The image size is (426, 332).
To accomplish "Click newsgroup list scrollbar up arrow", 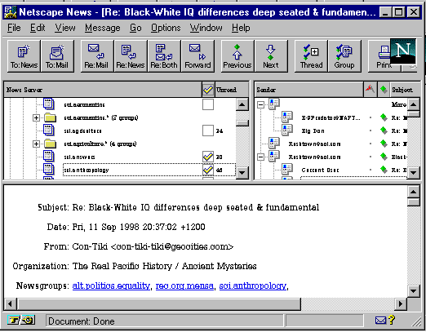I will (x=242, y=104).
